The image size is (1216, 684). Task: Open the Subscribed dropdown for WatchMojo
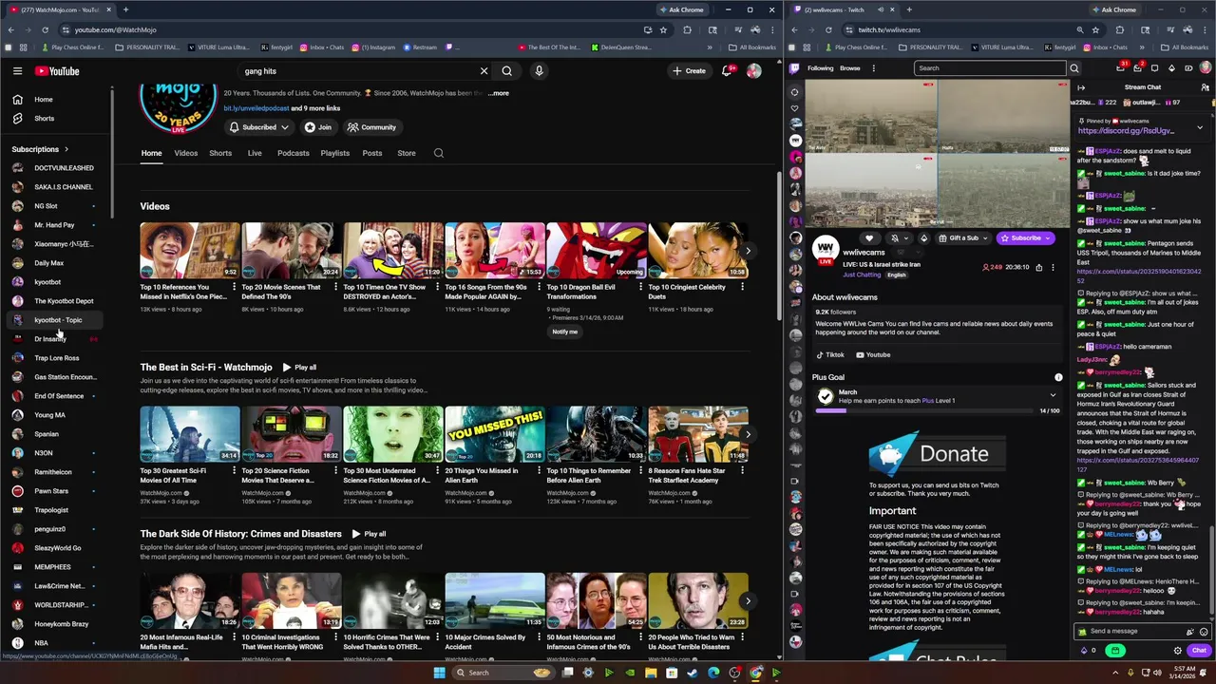coord(257,127)
